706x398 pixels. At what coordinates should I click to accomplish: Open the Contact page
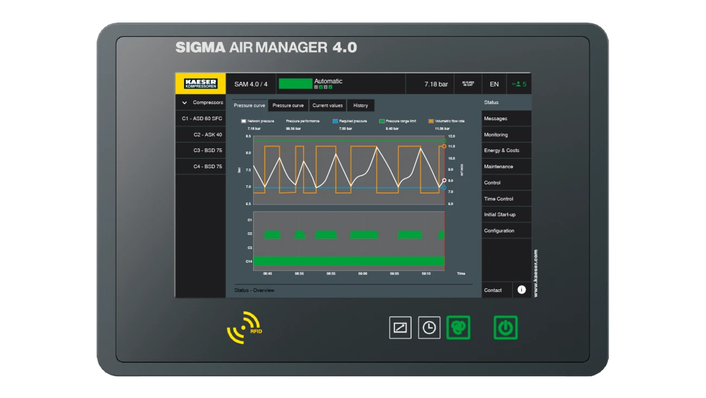point(493,290)
